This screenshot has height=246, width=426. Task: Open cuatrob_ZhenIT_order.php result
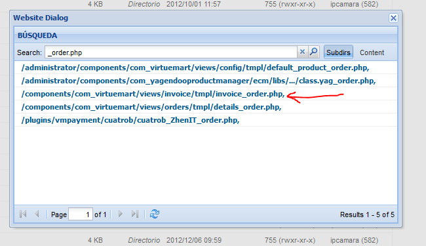(130, 120)
